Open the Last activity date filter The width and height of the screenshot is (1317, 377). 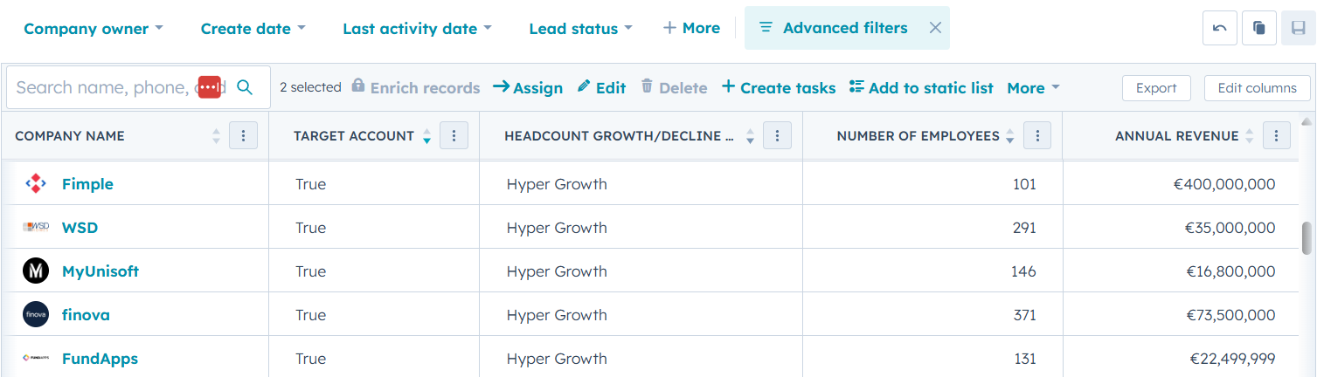pos(418,29)
